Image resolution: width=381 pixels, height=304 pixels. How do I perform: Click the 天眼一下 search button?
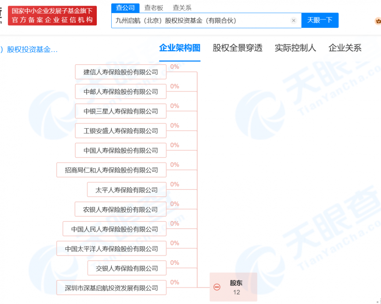click(320, 20)
